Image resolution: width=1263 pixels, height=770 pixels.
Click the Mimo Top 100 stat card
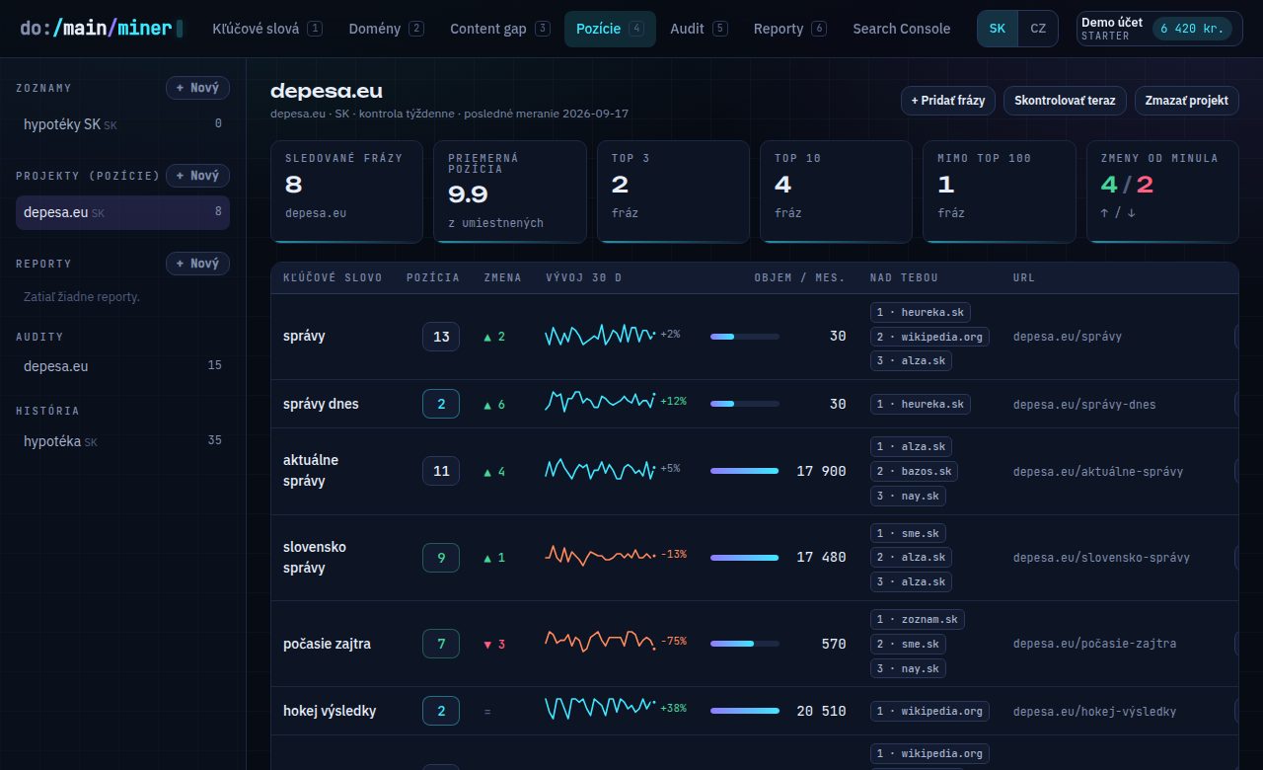pos(999,191)
